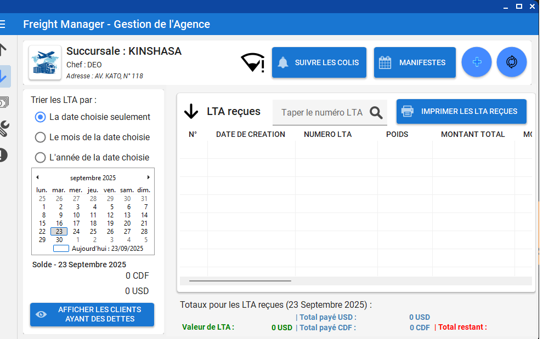Click the LTA table horizontal scrollbar
The height and width of the screenshot is (339, 543).
click(240, 281)
